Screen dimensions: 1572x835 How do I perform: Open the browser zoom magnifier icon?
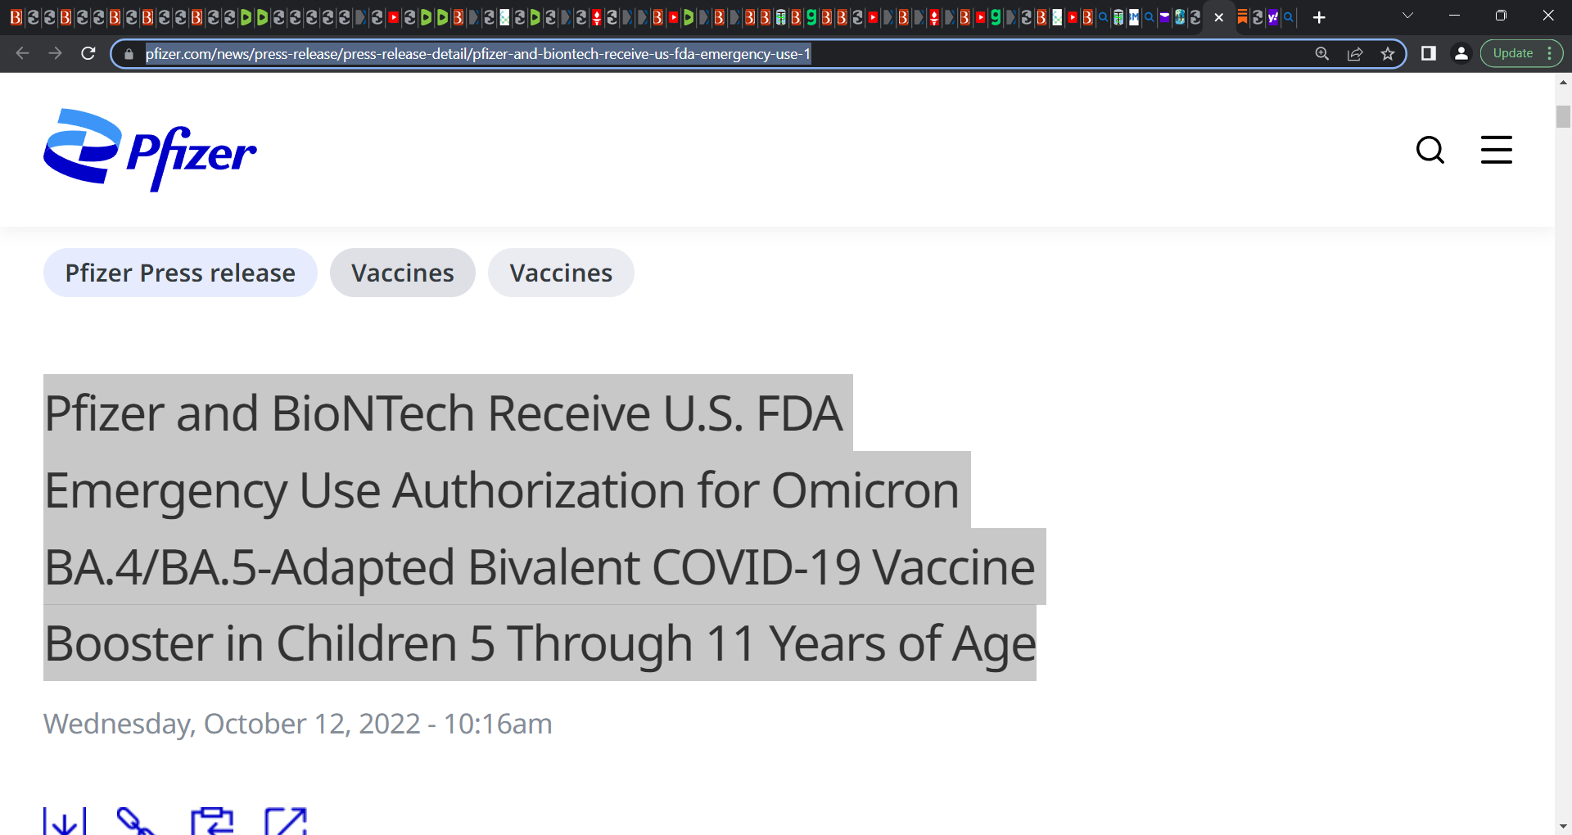click(1322, 54)
